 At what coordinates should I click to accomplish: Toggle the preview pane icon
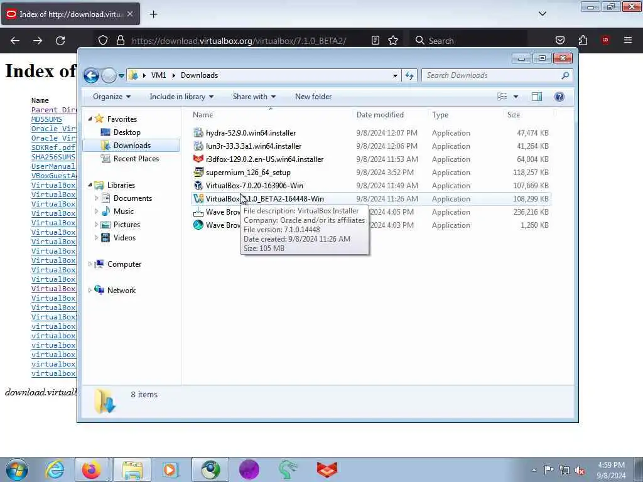[x=537, y=97]
